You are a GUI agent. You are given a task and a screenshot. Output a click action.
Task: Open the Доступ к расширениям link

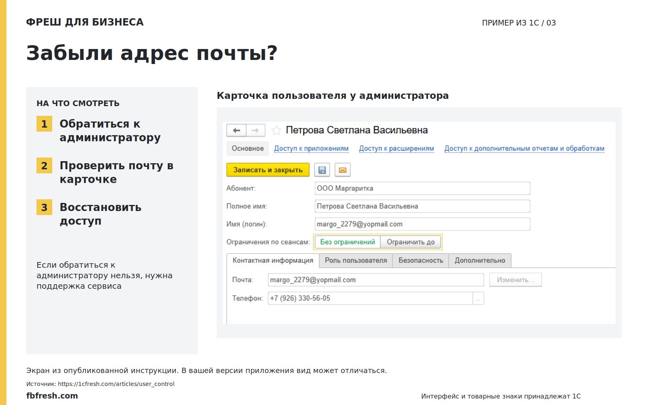coord(396,149)
